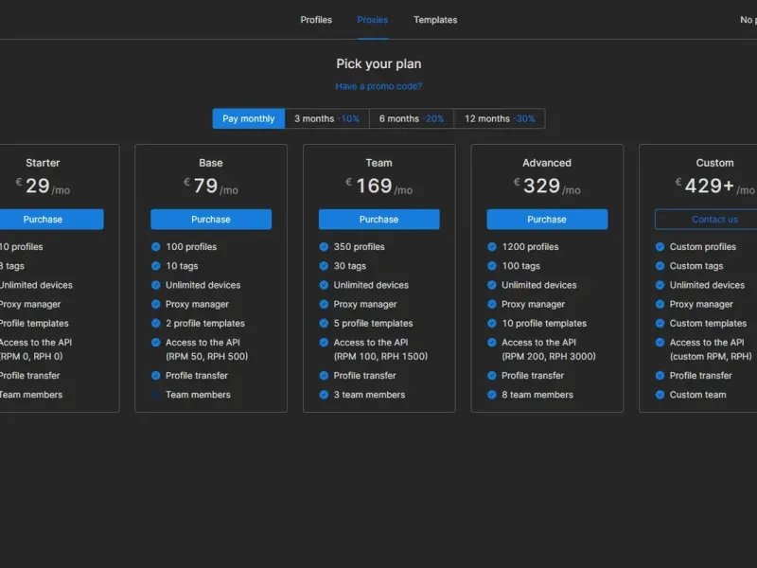Click check icon next to 8 team members
The width and height of the screenshot is (757, 568).
click(x=491, y=395)
